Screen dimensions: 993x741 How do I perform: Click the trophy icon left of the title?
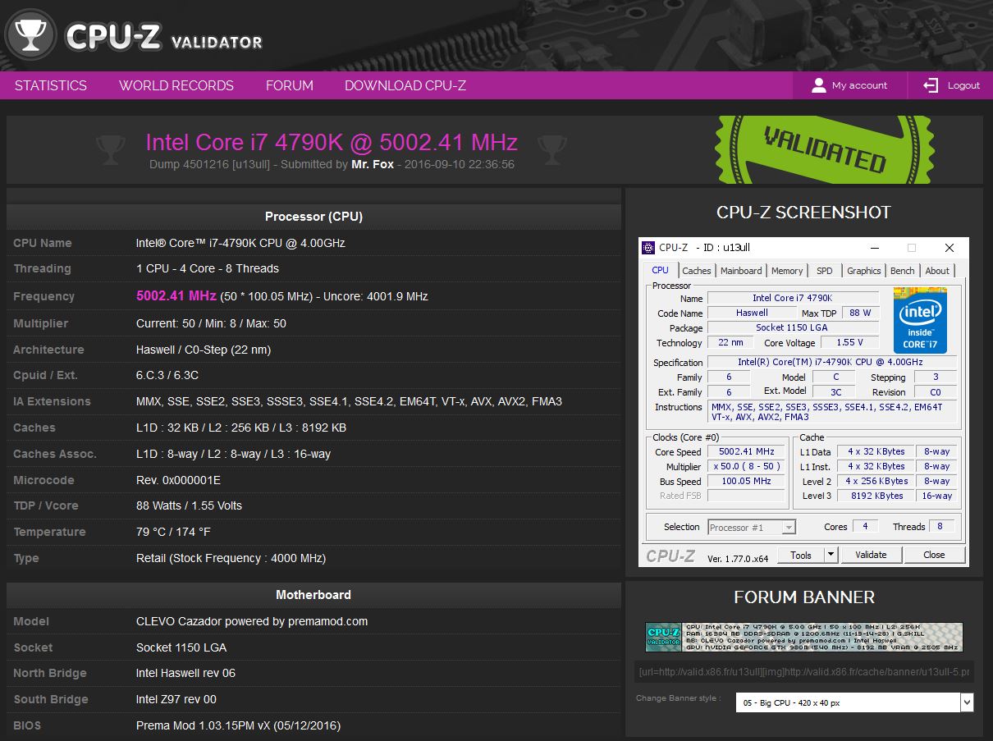pyautogui.click(x=110, y=149)
